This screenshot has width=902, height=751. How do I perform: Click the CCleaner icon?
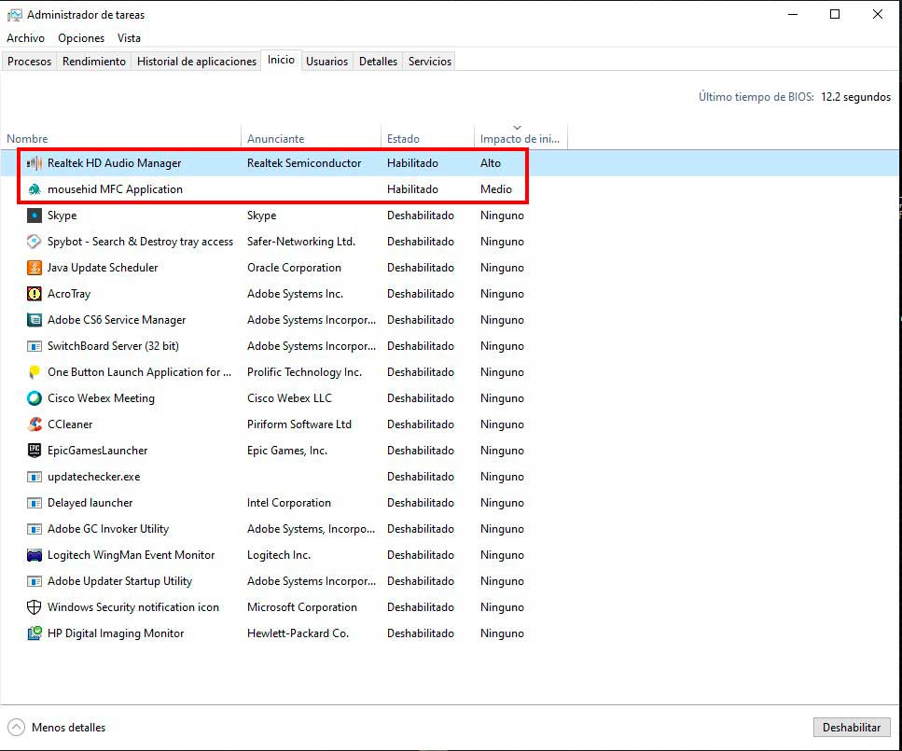point(35,424)
